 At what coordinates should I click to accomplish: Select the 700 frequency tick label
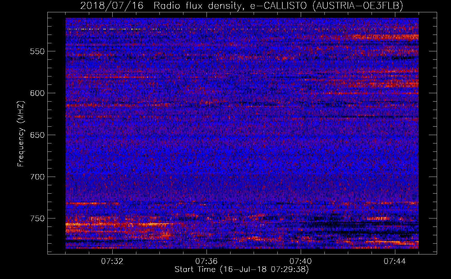(37, 177)
